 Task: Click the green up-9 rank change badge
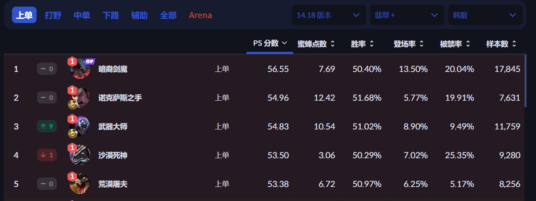pos(47,127)
